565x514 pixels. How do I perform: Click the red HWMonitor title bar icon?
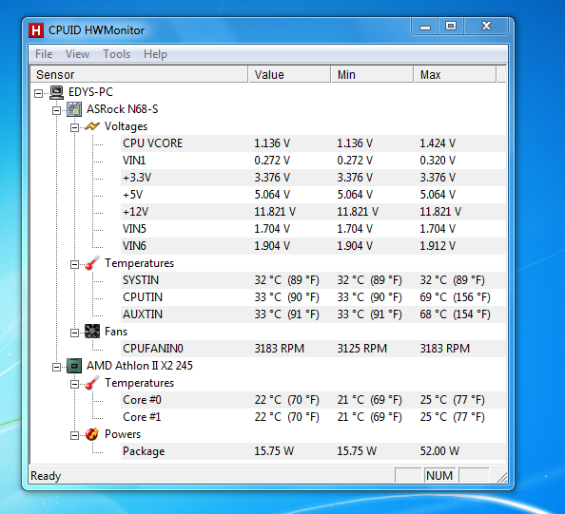[x=36, y=30]
